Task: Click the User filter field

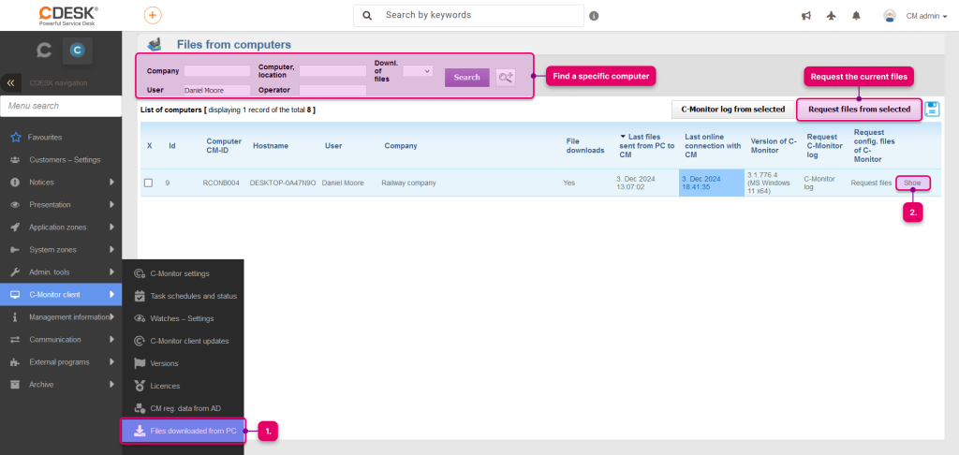Action: pyautogui.click(x=217, y=91)
